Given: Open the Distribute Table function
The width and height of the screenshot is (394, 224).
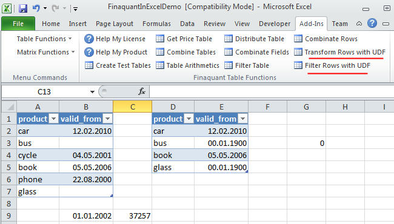Looking at the screenshot, I should (x=255, y=39).
